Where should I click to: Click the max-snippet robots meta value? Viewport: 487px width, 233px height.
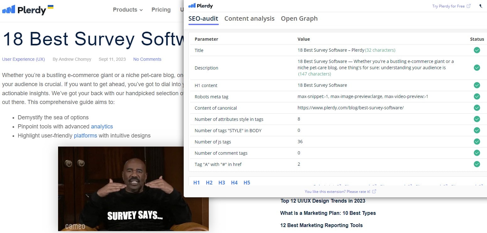[363, 96]
